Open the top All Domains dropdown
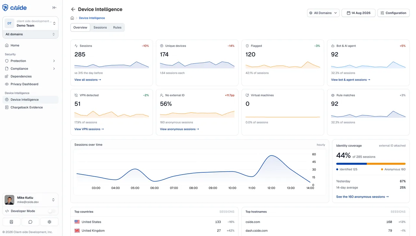Image resolution: width=416 pixels, height=236 pixels. 323,13
